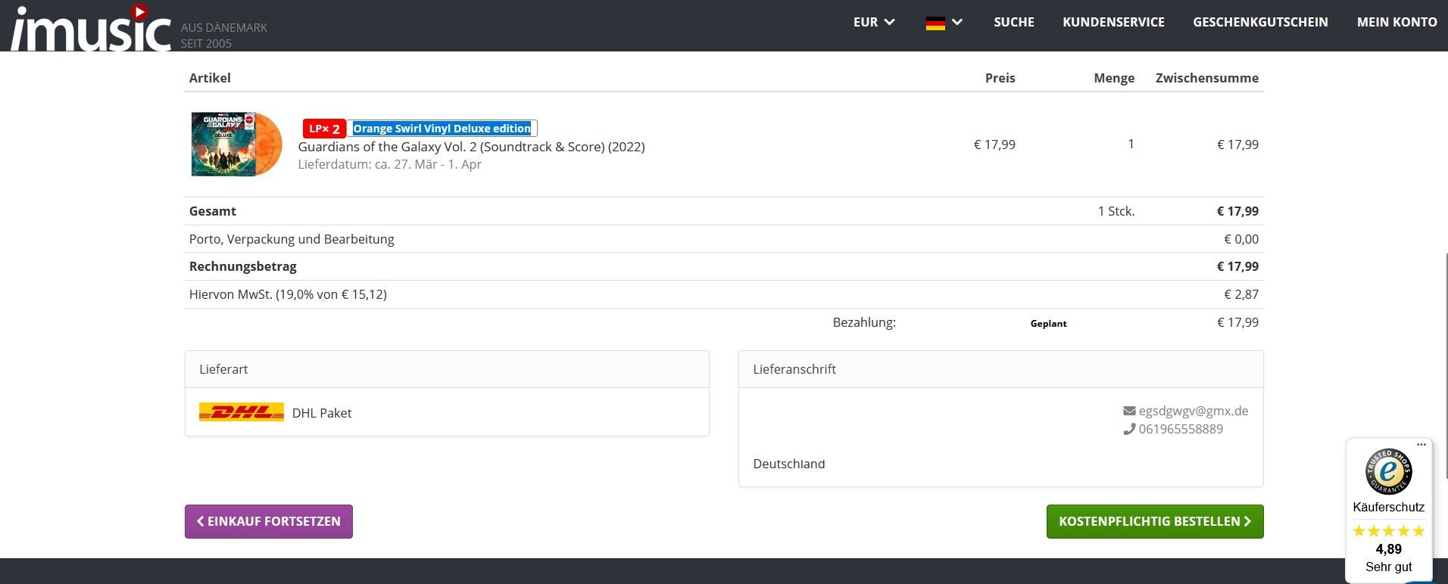Open MEIN KONTO menu

(1397, 22)
